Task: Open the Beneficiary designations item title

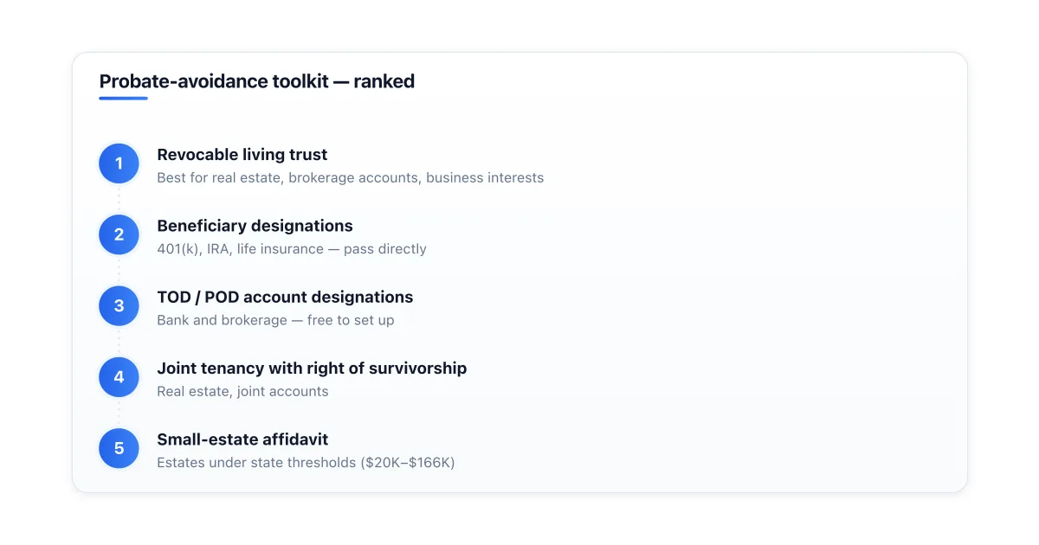Action: (255, 226)
